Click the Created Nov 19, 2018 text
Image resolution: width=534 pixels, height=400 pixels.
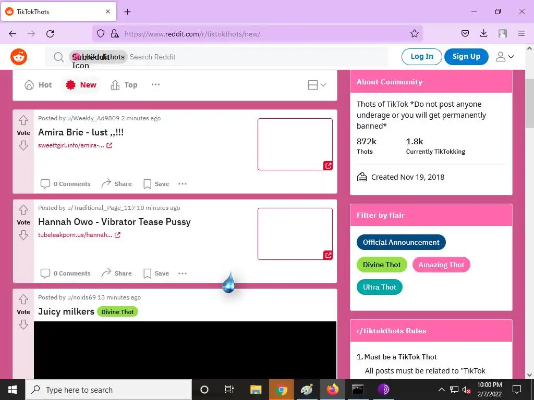tap(408, 177)
